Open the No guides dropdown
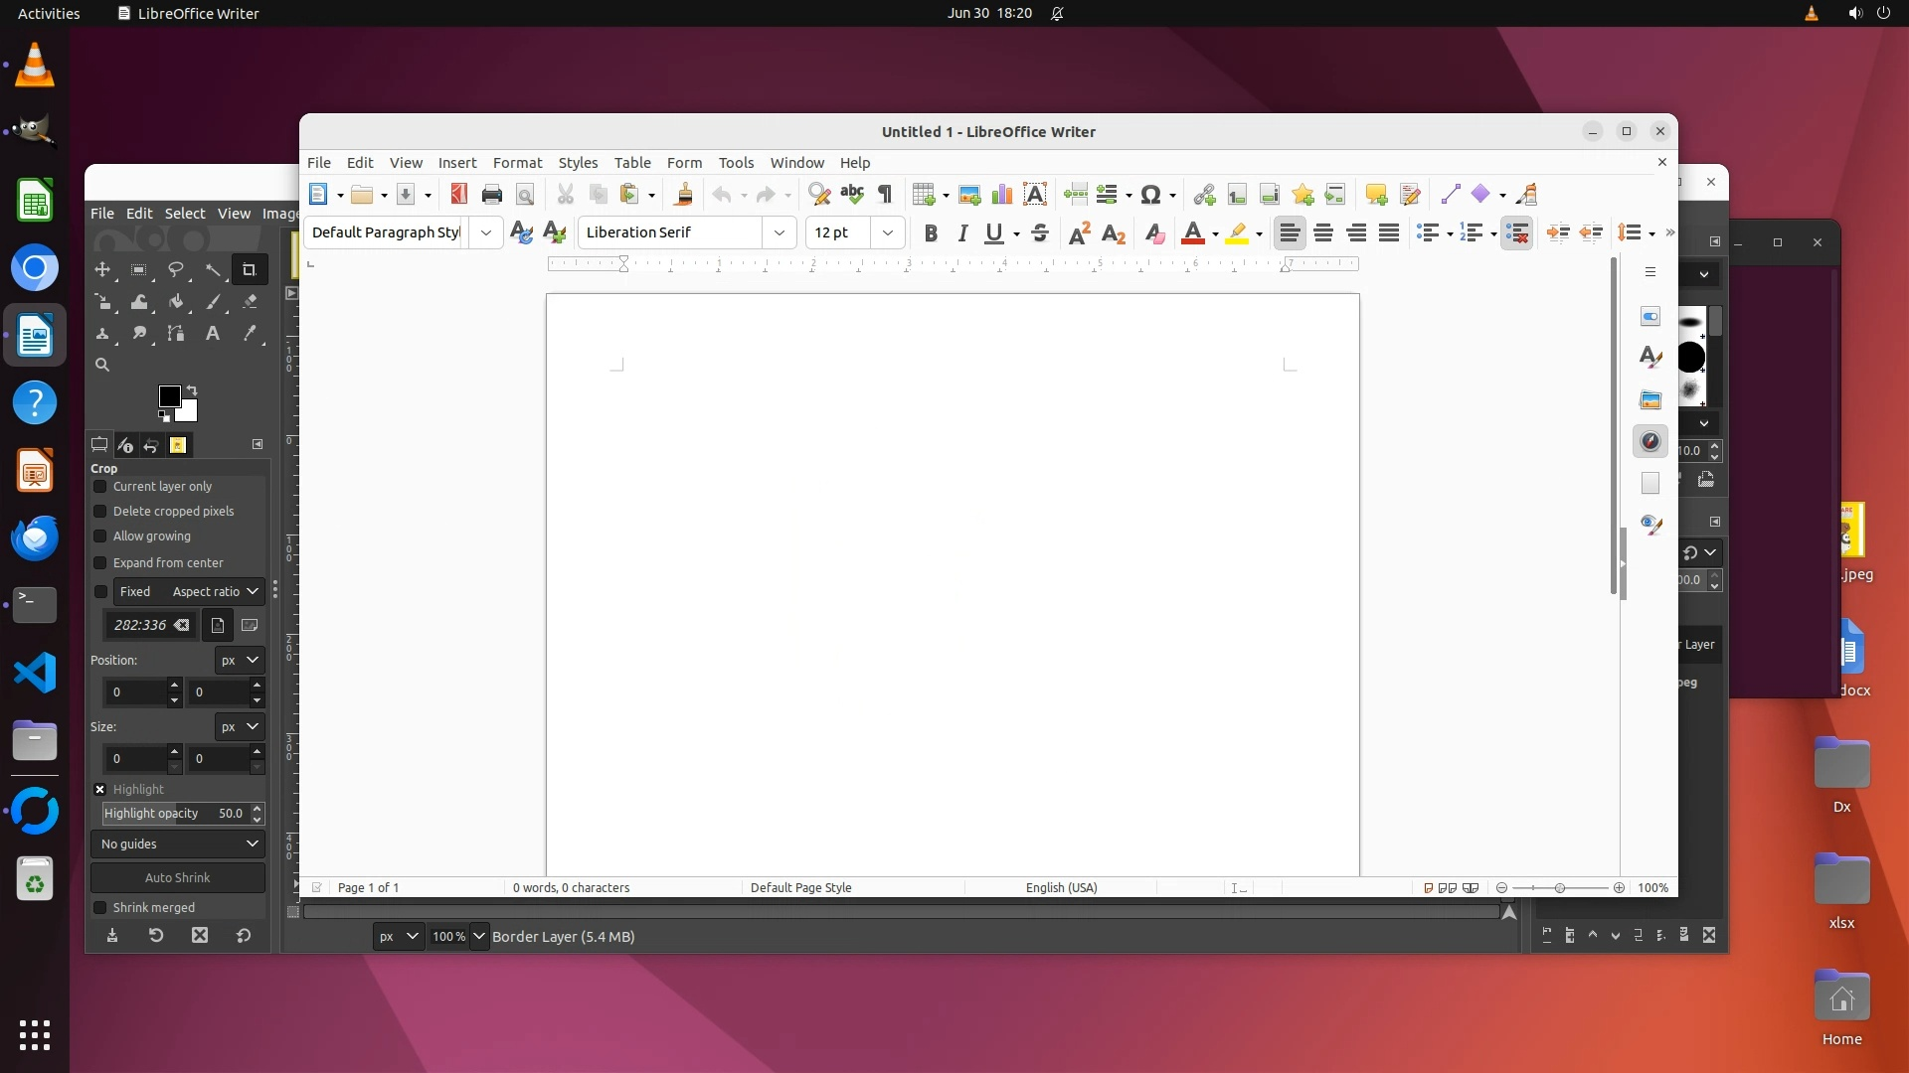This screenshot has width=1909, height=1073. 178,844
